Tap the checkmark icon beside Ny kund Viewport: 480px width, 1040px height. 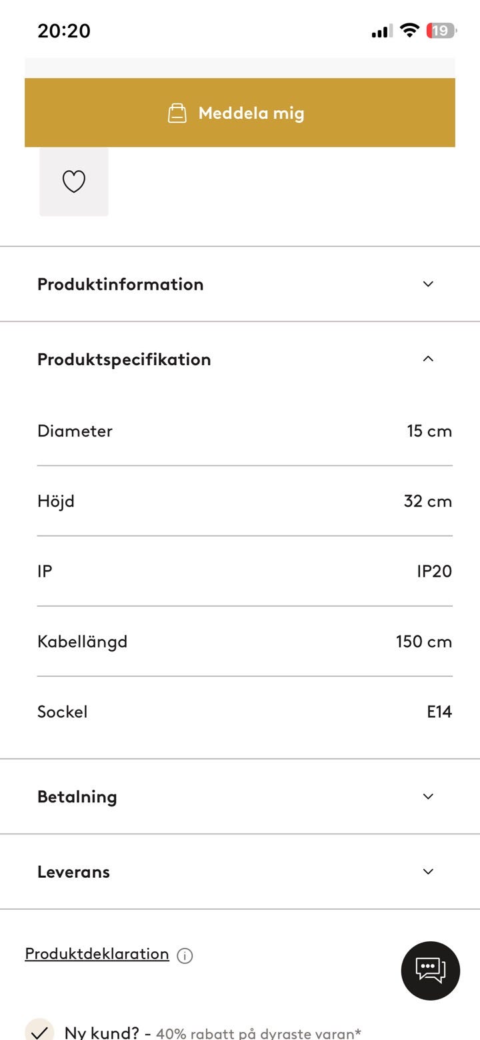39,1031
